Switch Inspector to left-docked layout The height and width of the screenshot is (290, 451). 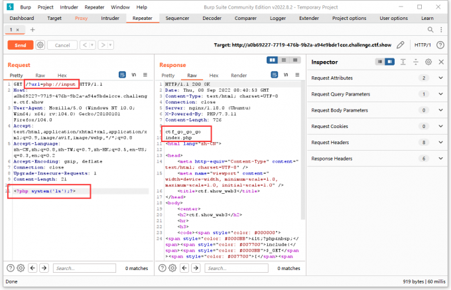click(380, 62)
